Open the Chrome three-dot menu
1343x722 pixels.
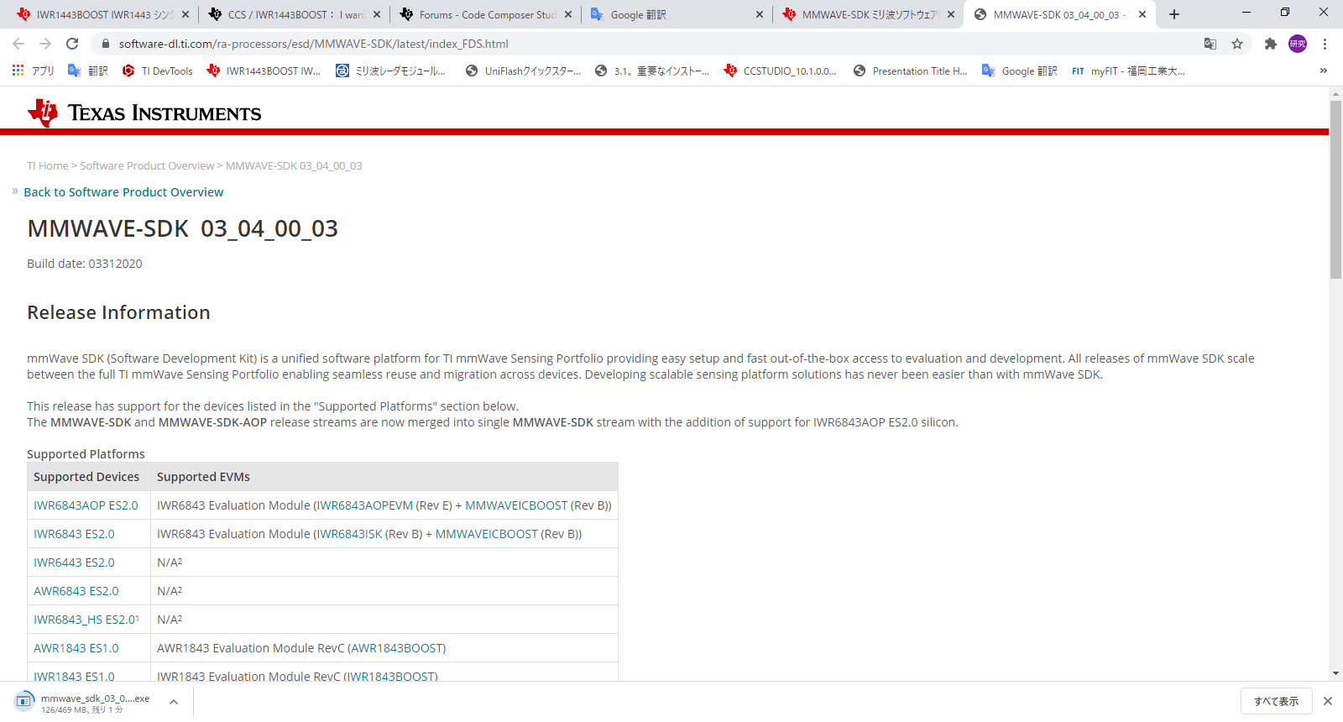tap(1325, 44)
